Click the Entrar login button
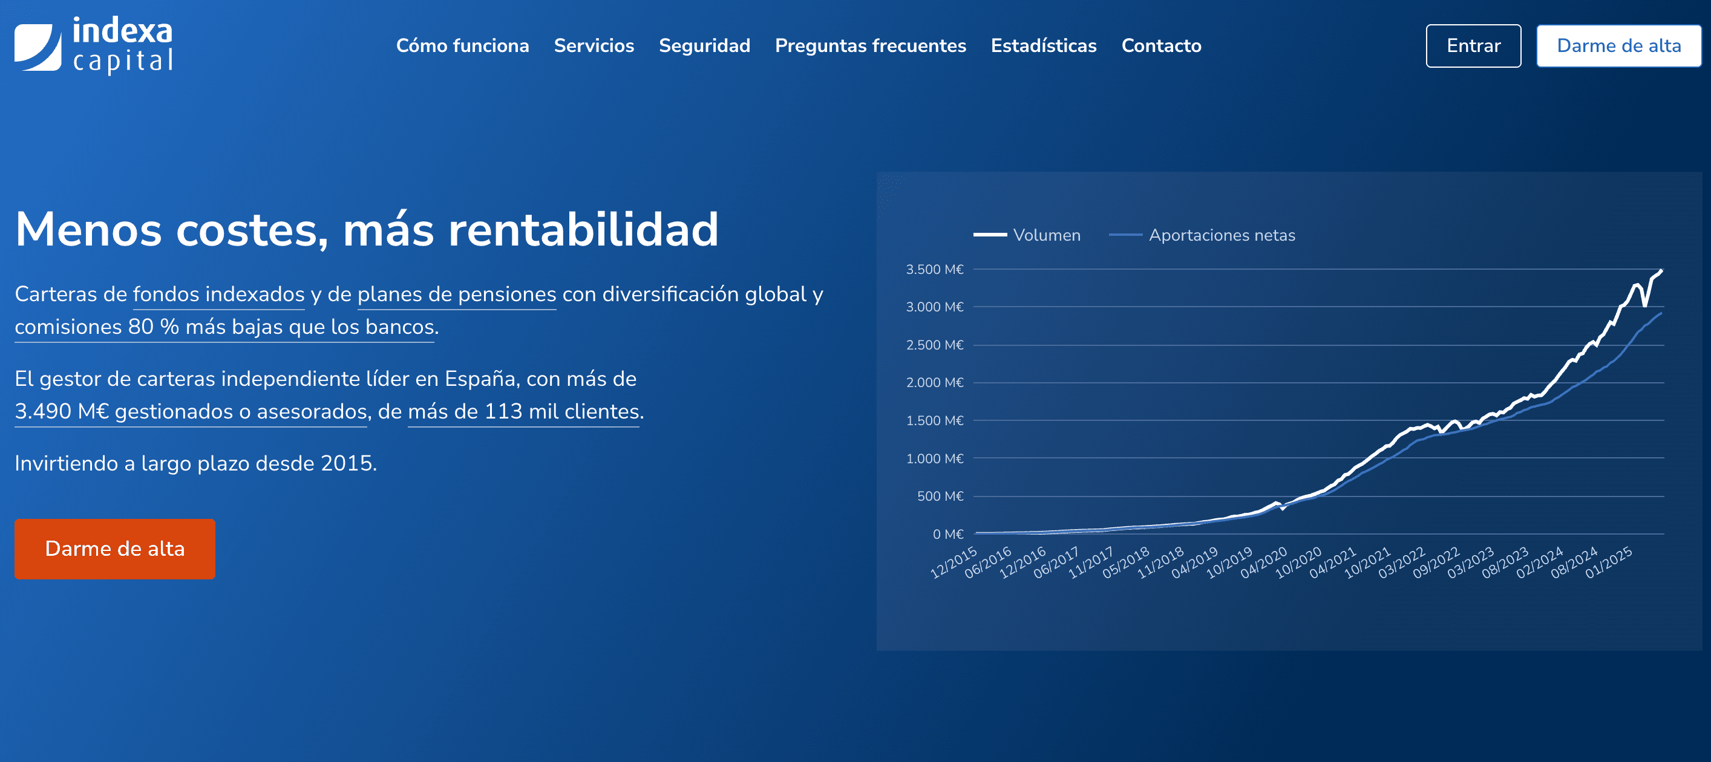 tap(1473, 46)
